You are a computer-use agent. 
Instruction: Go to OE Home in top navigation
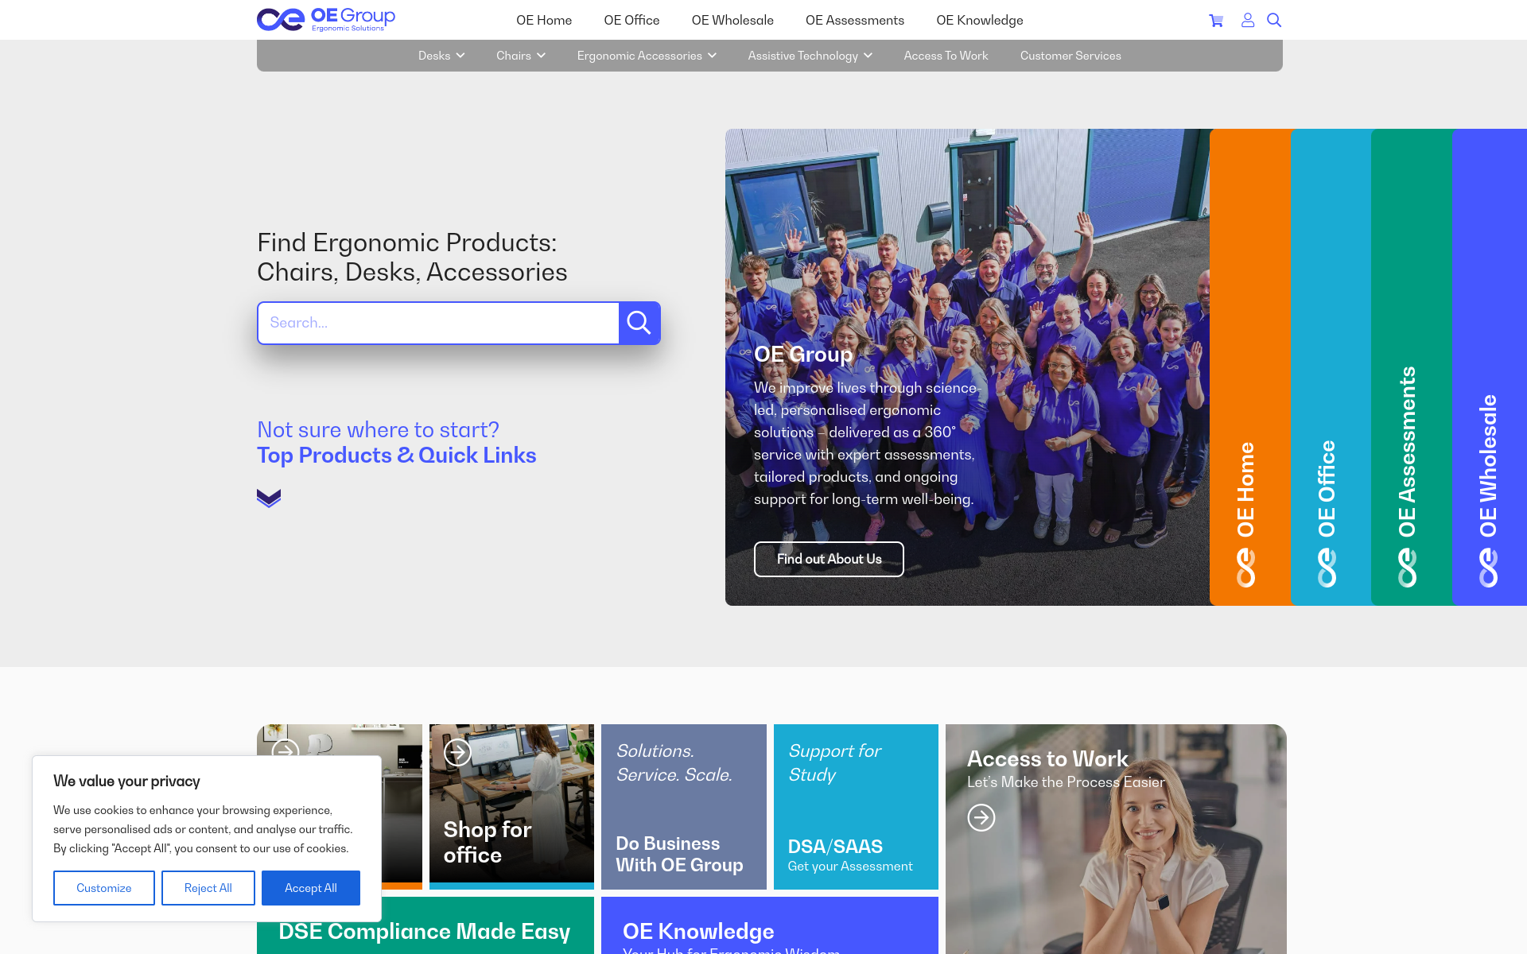tap(544, 20)
